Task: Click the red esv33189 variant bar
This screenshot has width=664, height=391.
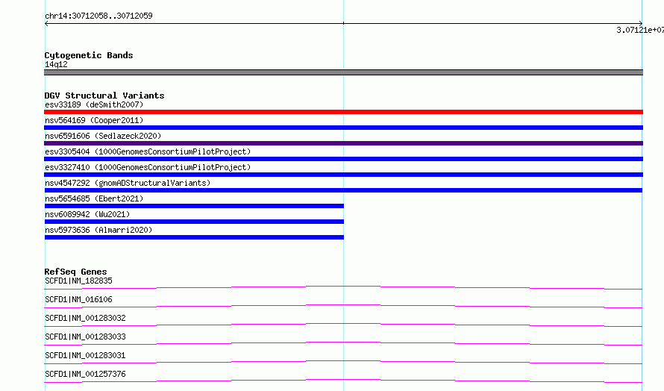Action: click(343, 112)
